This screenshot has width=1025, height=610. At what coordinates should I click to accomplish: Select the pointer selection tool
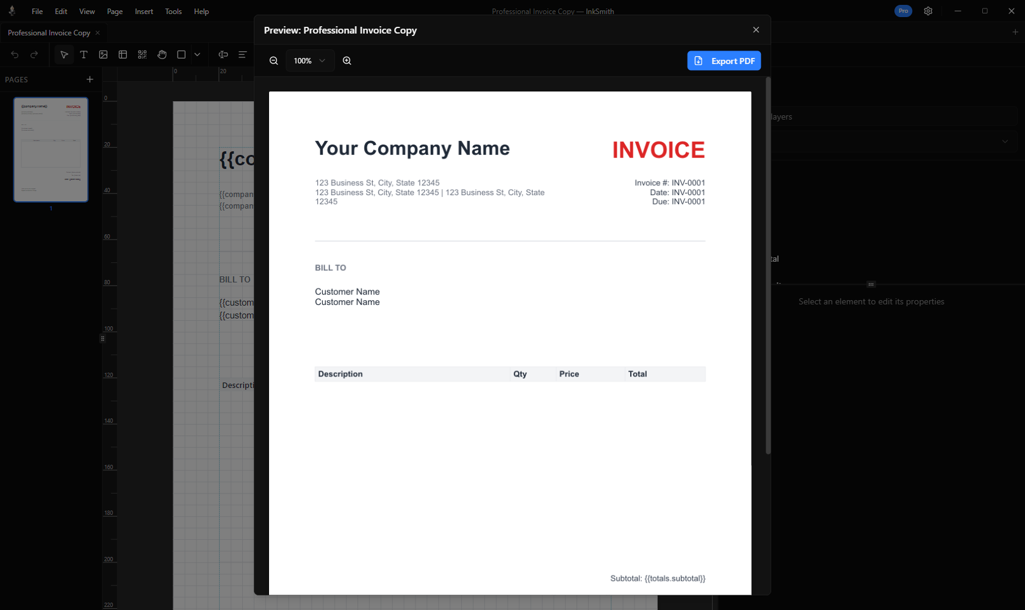64,55
